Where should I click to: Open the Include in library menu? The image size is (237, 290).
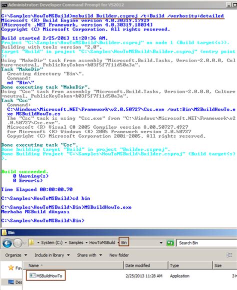[52, 255]
